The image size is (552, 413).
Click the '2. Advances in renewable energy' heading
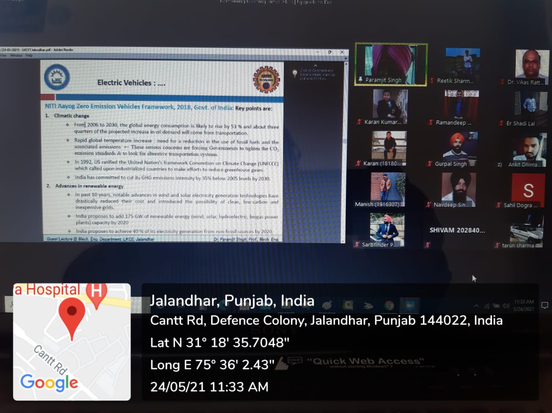click(85, 186)
